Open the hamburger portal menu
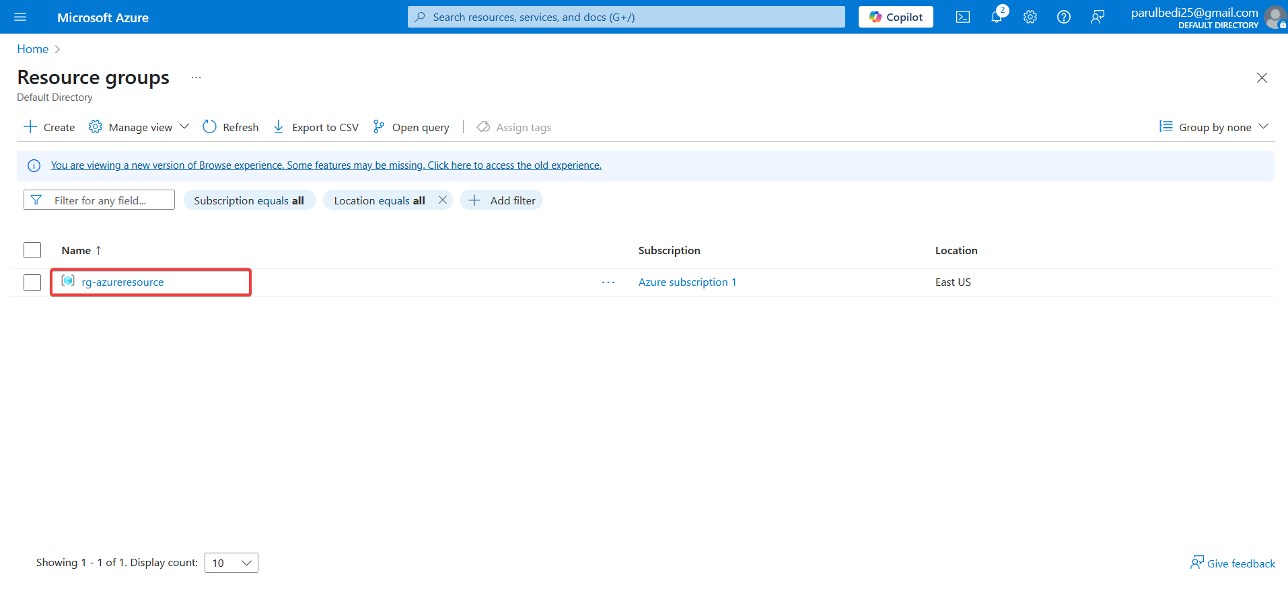This screenshot has width=1288, height=591. 20,17
